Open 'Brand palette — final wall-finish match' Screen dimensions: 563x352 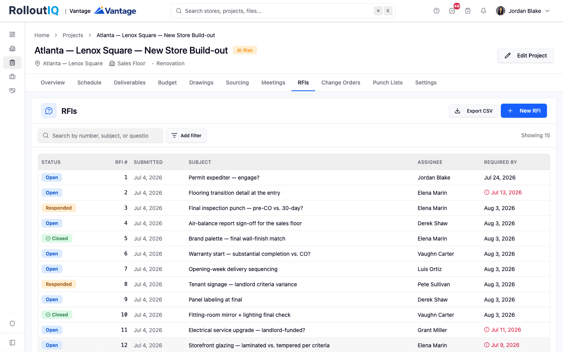[x=237, y=239]
